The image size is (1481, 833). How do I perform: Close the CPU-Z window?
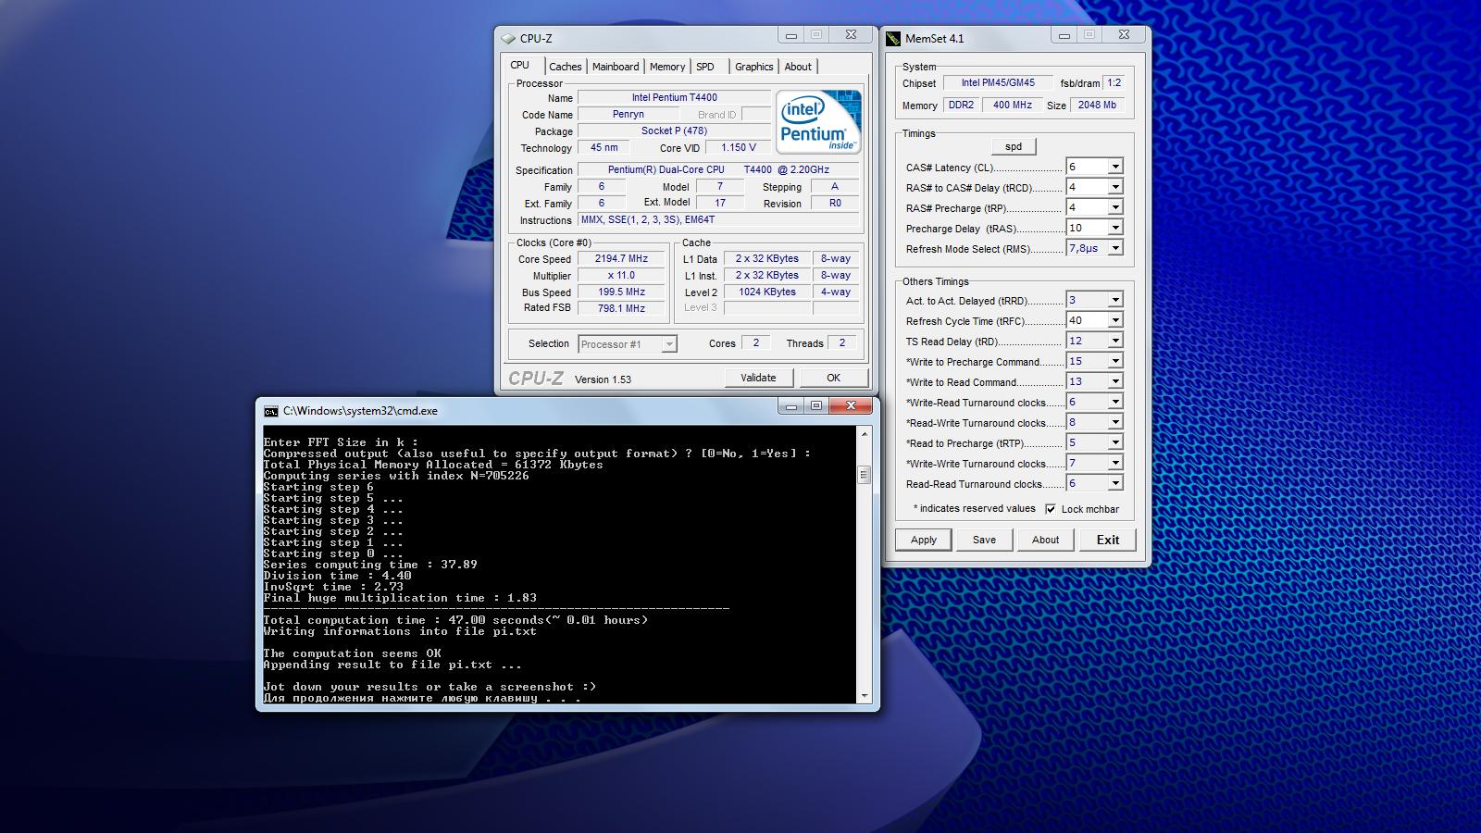click(850, 35)
